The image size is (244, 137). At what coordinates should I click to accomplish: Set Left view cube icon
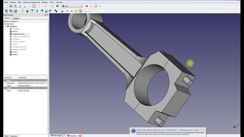51,11
